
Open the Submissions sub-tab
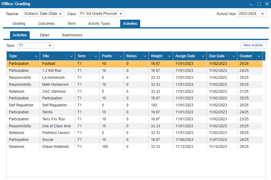coord(72,35)
